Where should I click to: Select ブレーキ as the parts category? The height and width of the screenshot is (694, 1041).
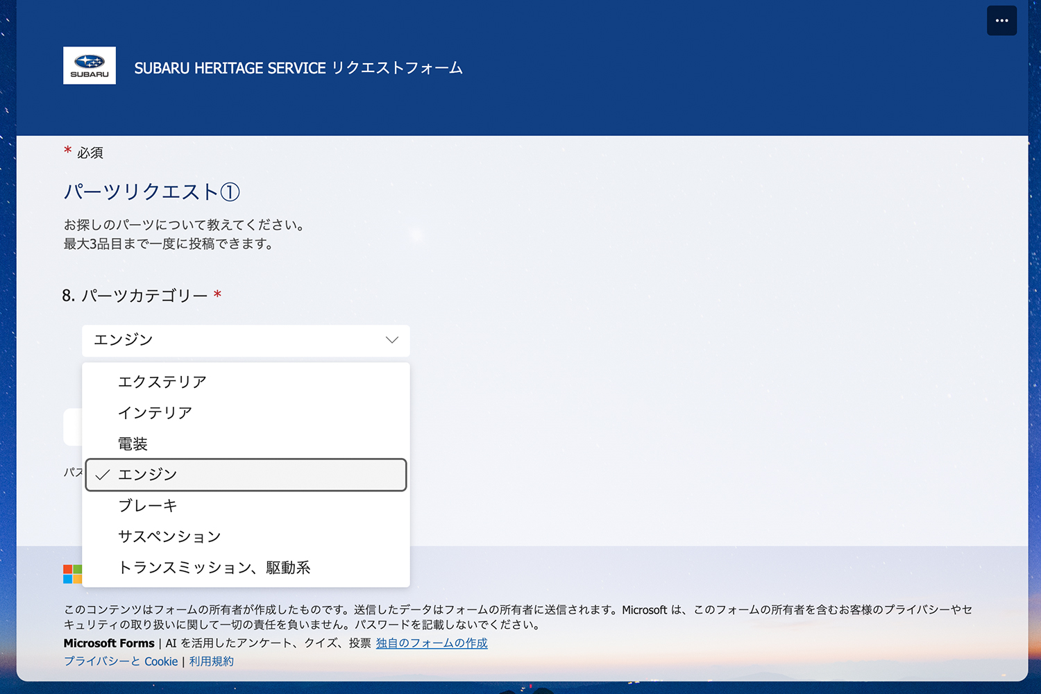pos(149,505)
